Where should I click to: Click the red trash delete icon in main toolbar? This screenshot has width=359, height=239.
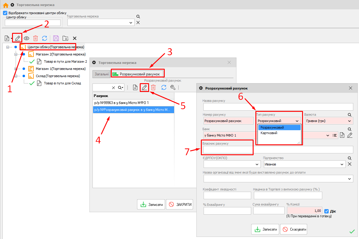[36, 38]
